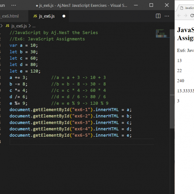Viewport: 194px width, 194px height.
Task: Click the 'let e = 120;' code line
Action: click(x=25, y=71)
